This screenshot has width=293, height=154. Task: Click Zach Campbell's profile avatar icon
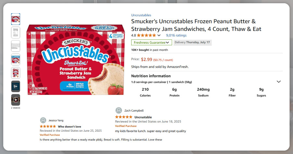pyautogui.click(x=119, y=110)
